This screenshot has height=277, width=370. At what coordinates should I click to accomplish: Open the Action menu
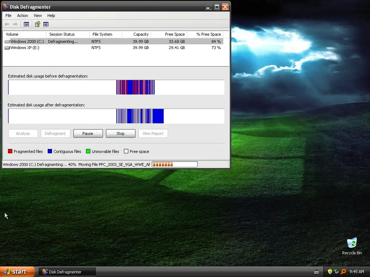pos(22,16)
